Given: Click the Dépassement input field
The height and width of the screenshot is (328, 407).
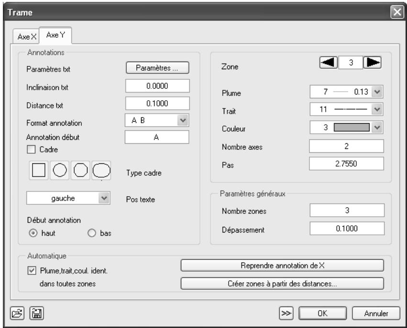Looking at the screenshot, I should [347, 229].
